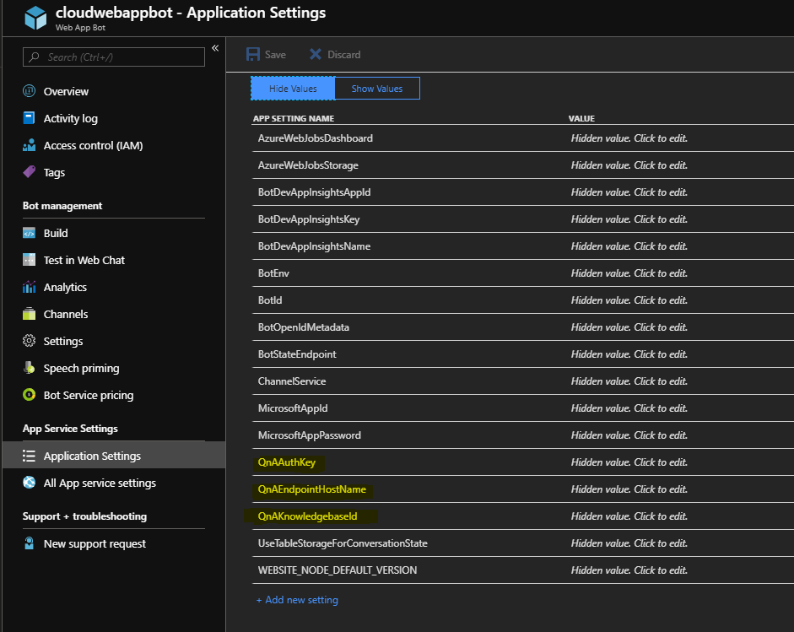
Task: Edit hidden value for MicrosoftAppPassword
Action: click(x=629, y=435)
